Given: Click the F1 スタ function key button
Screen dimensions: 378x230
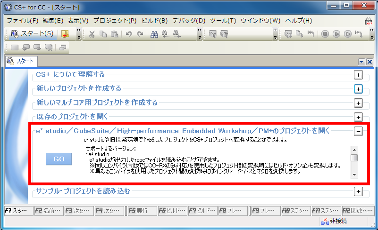Looking at the screenshot, I should point(18,211).
